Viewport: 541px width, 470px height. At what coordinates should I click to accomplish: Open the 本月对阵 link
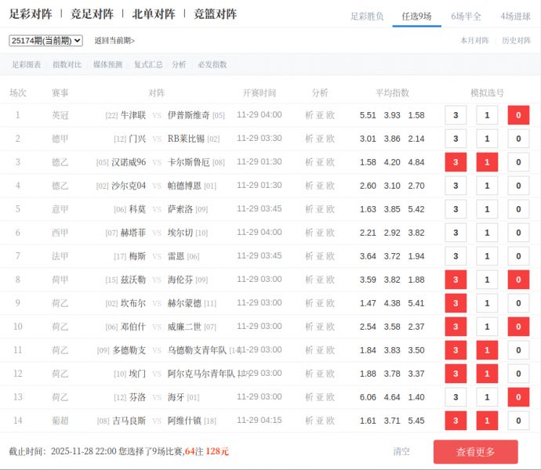pos(474,41)
